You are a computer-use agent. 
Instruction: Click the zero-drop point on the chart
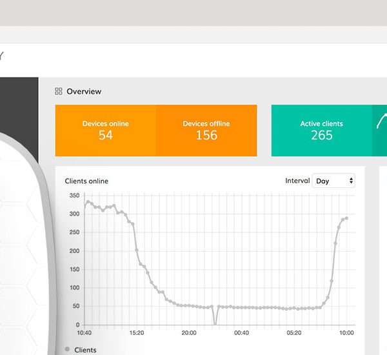[x=215, y=323]
